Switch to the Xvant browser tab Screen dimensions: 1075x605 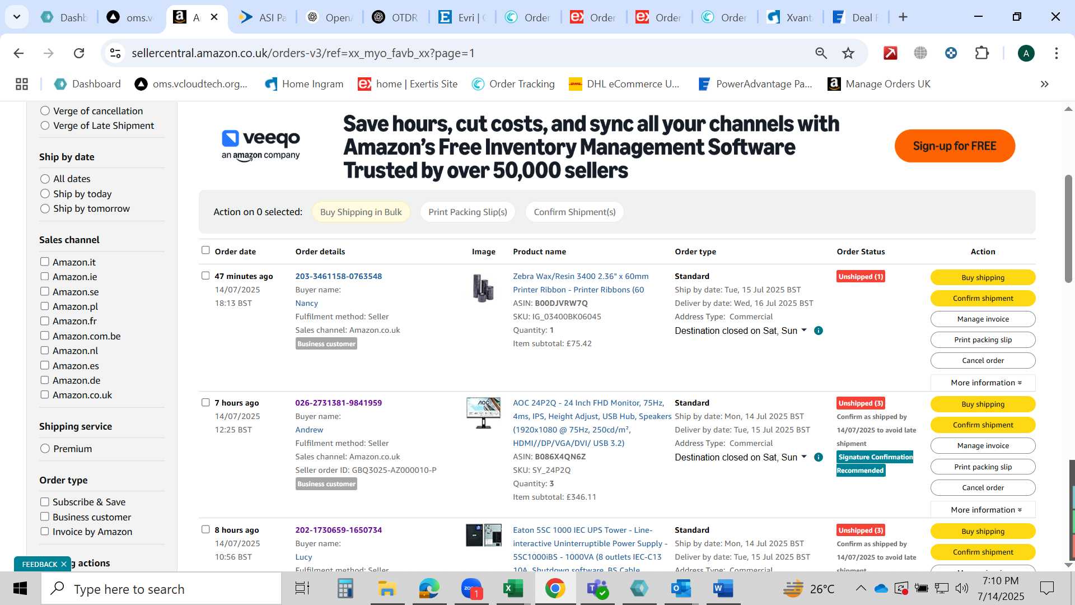pos(790,17)
